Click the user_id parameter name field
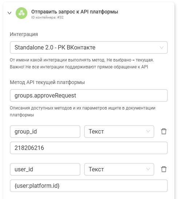This screenshot has height=199, width=178. (x=45, y=169)
